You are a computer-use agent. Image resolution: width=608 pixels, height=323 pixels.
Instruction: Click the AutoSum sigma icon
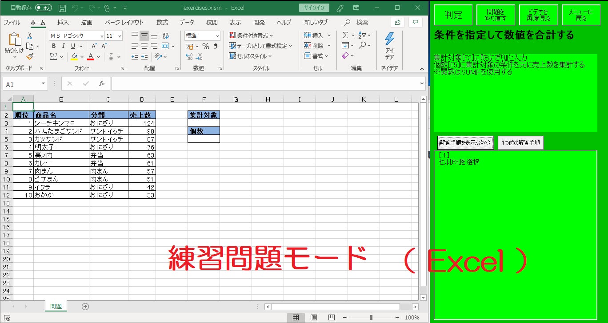coord(345,35)
